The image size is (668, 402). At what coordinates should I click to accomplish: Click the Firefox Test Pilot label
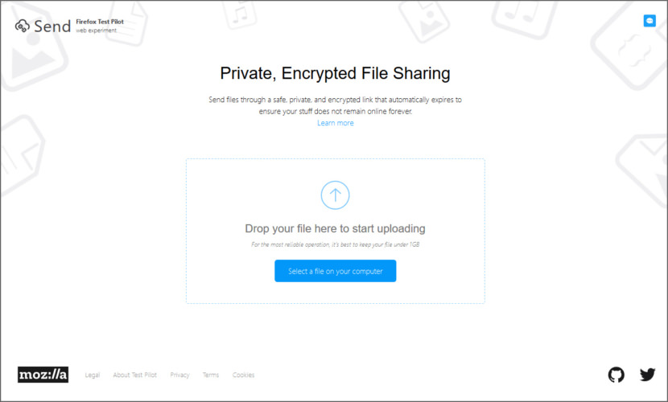tap(100, 22)
